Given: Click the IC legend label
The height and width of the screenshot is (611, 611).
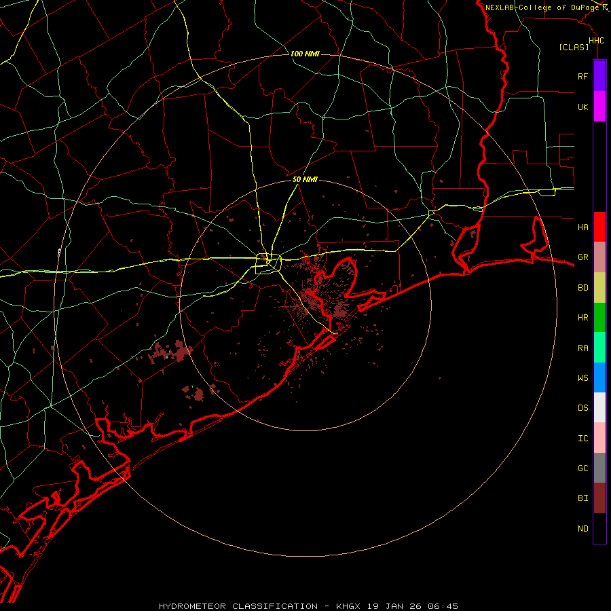Looking at the screenshot, I should pos(583,439).
